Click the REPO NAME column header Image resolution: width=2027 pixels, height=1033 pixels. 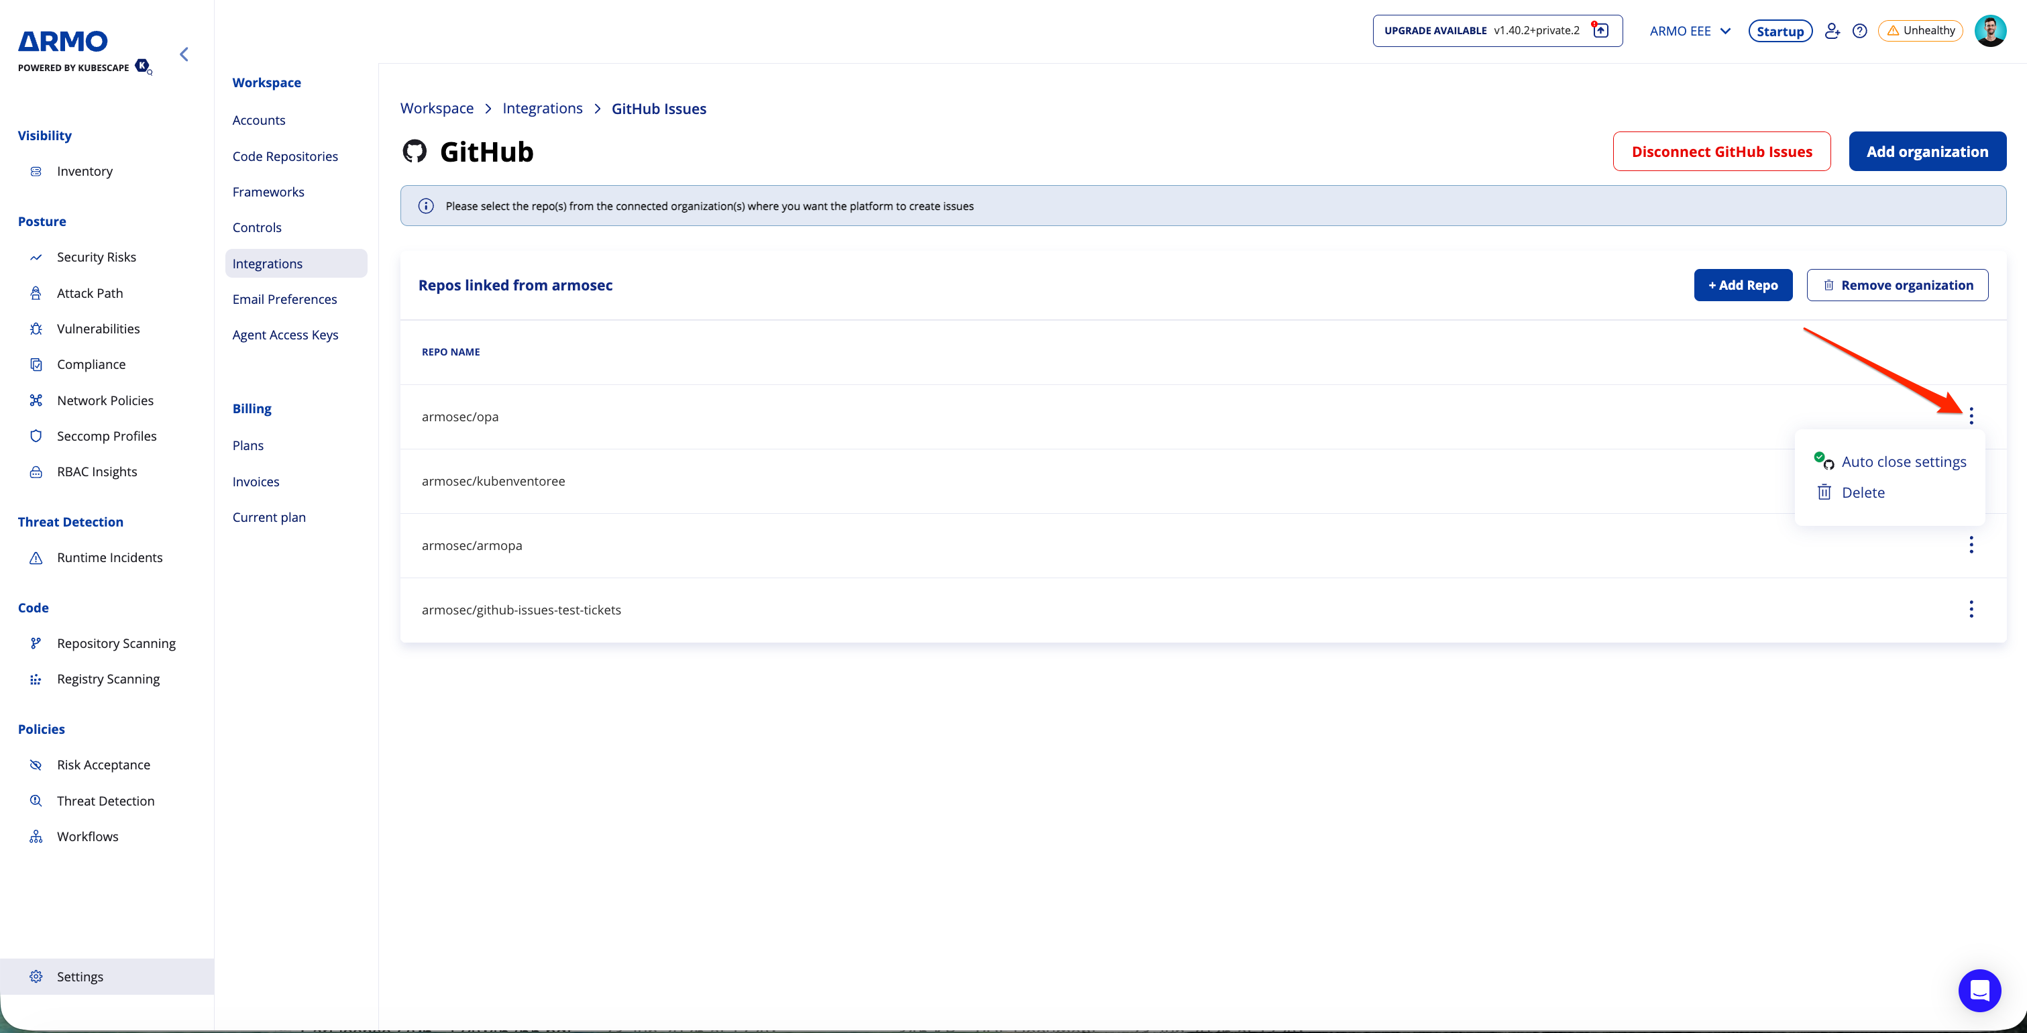point(451,351)
